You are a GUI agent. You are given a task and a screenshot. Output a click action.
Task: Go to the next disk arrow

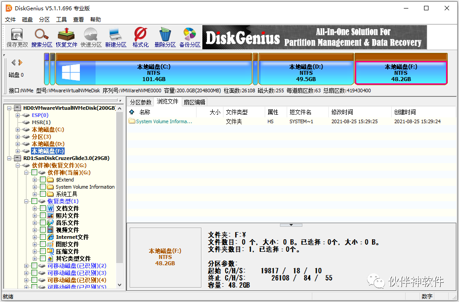20,62
